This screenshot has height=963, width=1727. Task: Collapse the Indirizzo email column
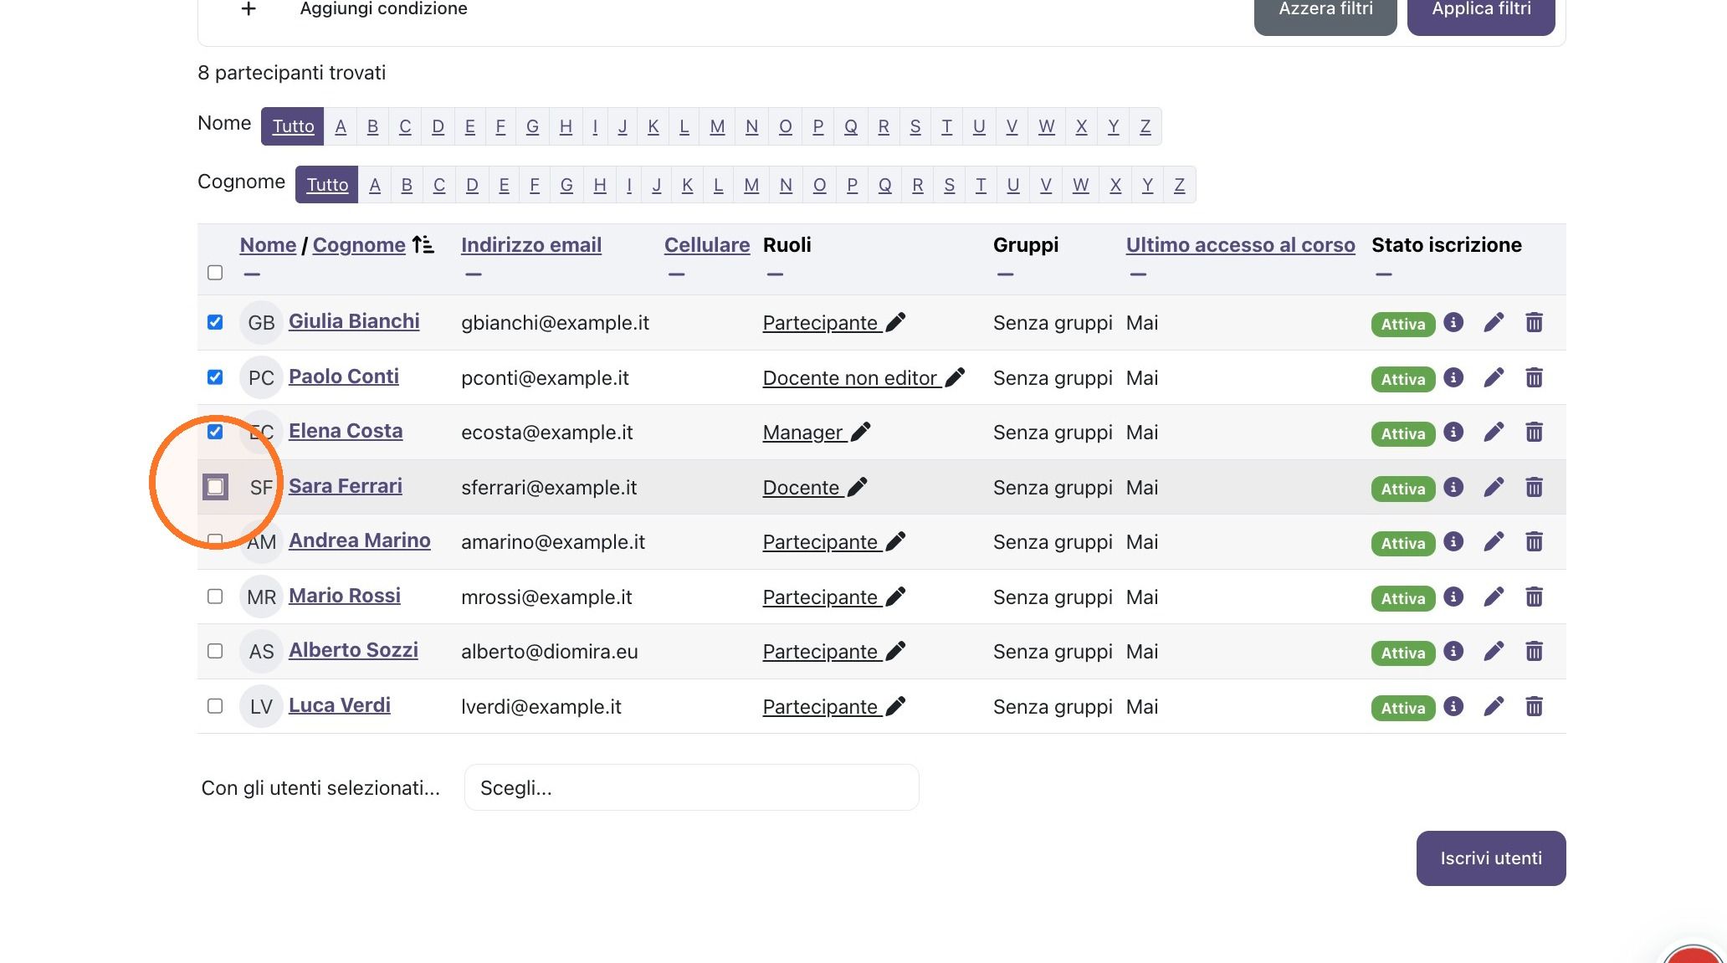click(474, 274)
